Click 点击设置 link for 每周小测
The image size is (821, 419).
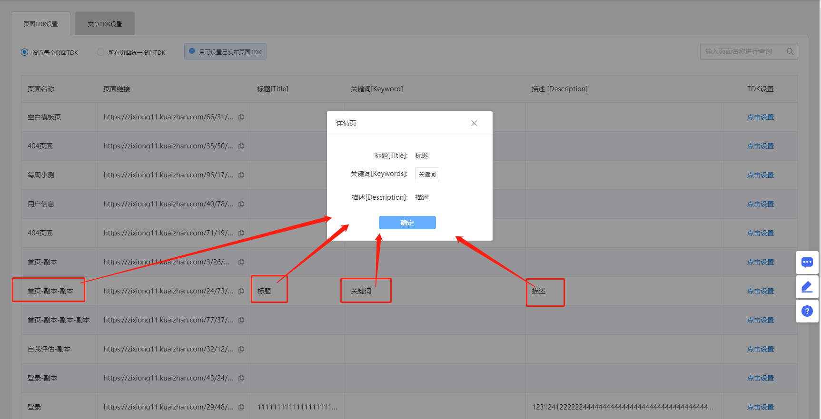coord(760,175)
